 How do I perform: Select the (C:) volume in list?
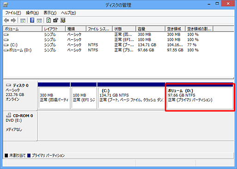(14, 45)
